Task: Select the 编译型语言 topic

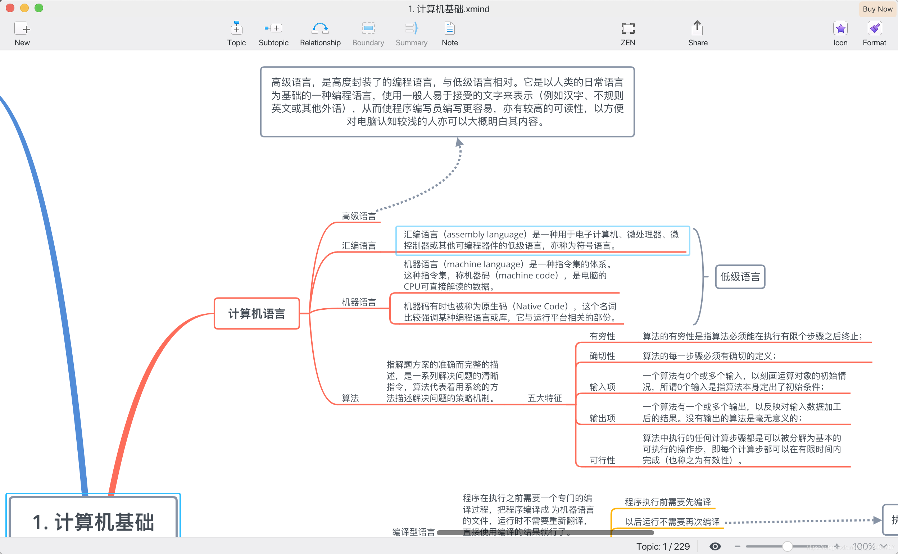Action: coord(413,532)
